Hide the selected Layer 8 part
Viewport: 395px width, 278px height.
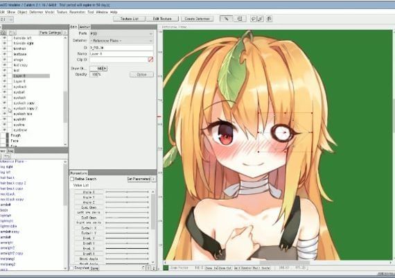click(x=4, y=76)
